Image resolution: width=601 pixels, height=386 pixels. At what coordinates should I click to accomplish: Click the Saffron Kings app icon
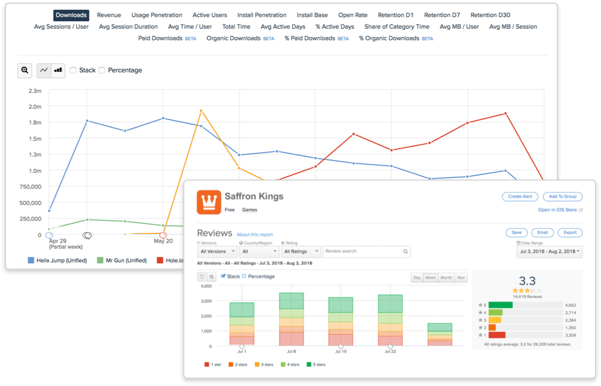click(x=209, y=202)
